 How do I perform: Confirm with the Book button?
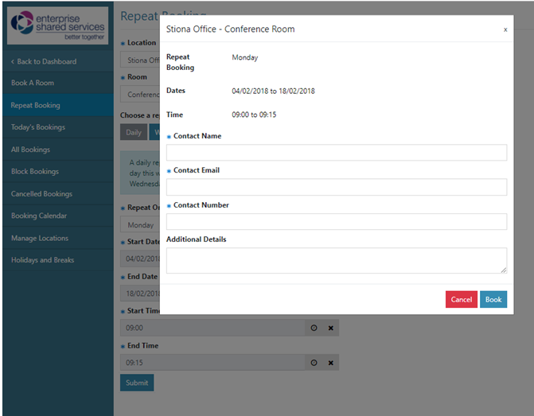[x=493, y=299]
